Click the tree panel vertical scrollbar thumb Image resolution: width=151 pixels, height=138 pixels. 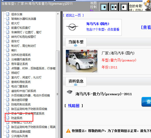pyautogui.click(x=58, y=94)
